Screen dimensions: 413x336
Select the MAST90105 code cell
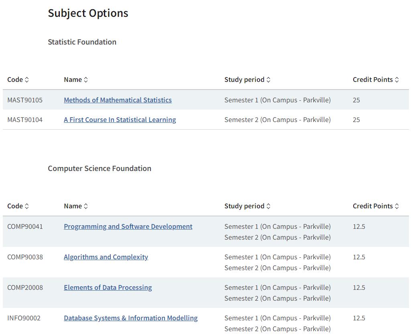pyautogui.click(x=25, y=100)
